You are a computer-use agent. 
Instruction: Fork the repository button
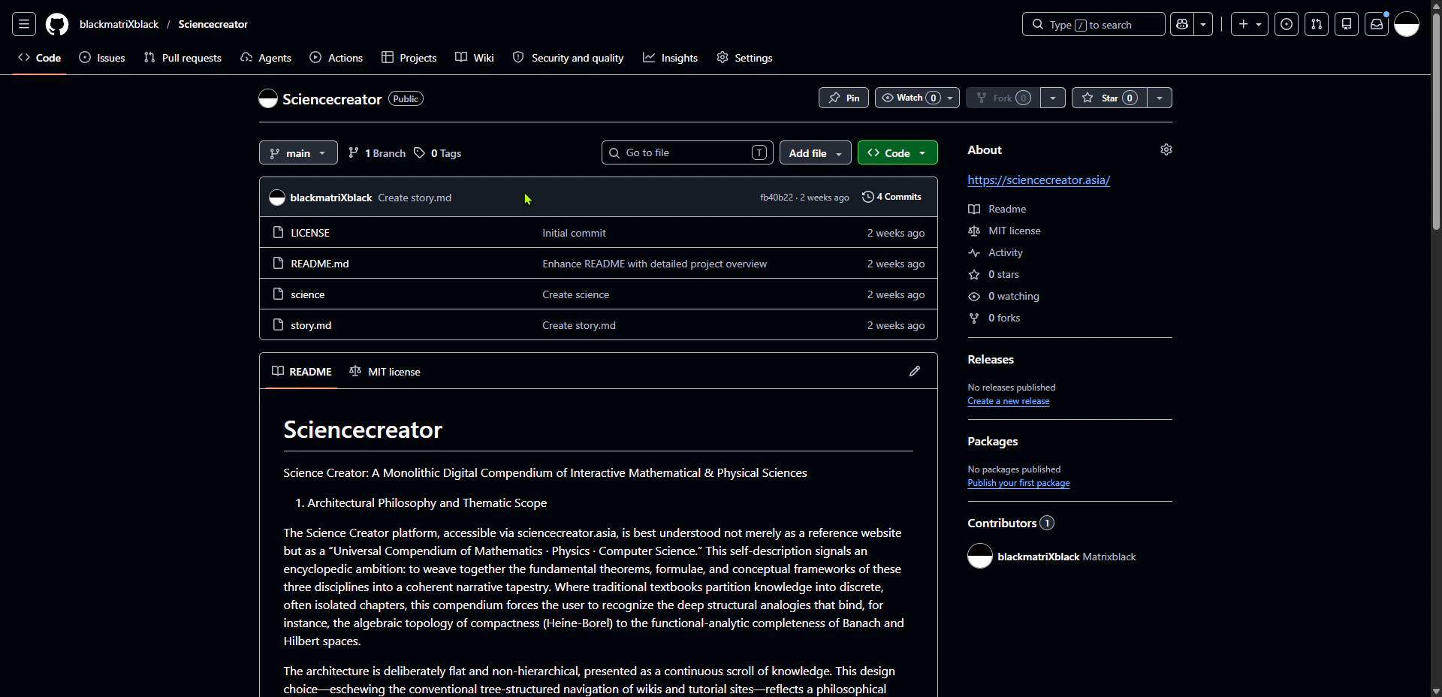(x=1003, y=98)
